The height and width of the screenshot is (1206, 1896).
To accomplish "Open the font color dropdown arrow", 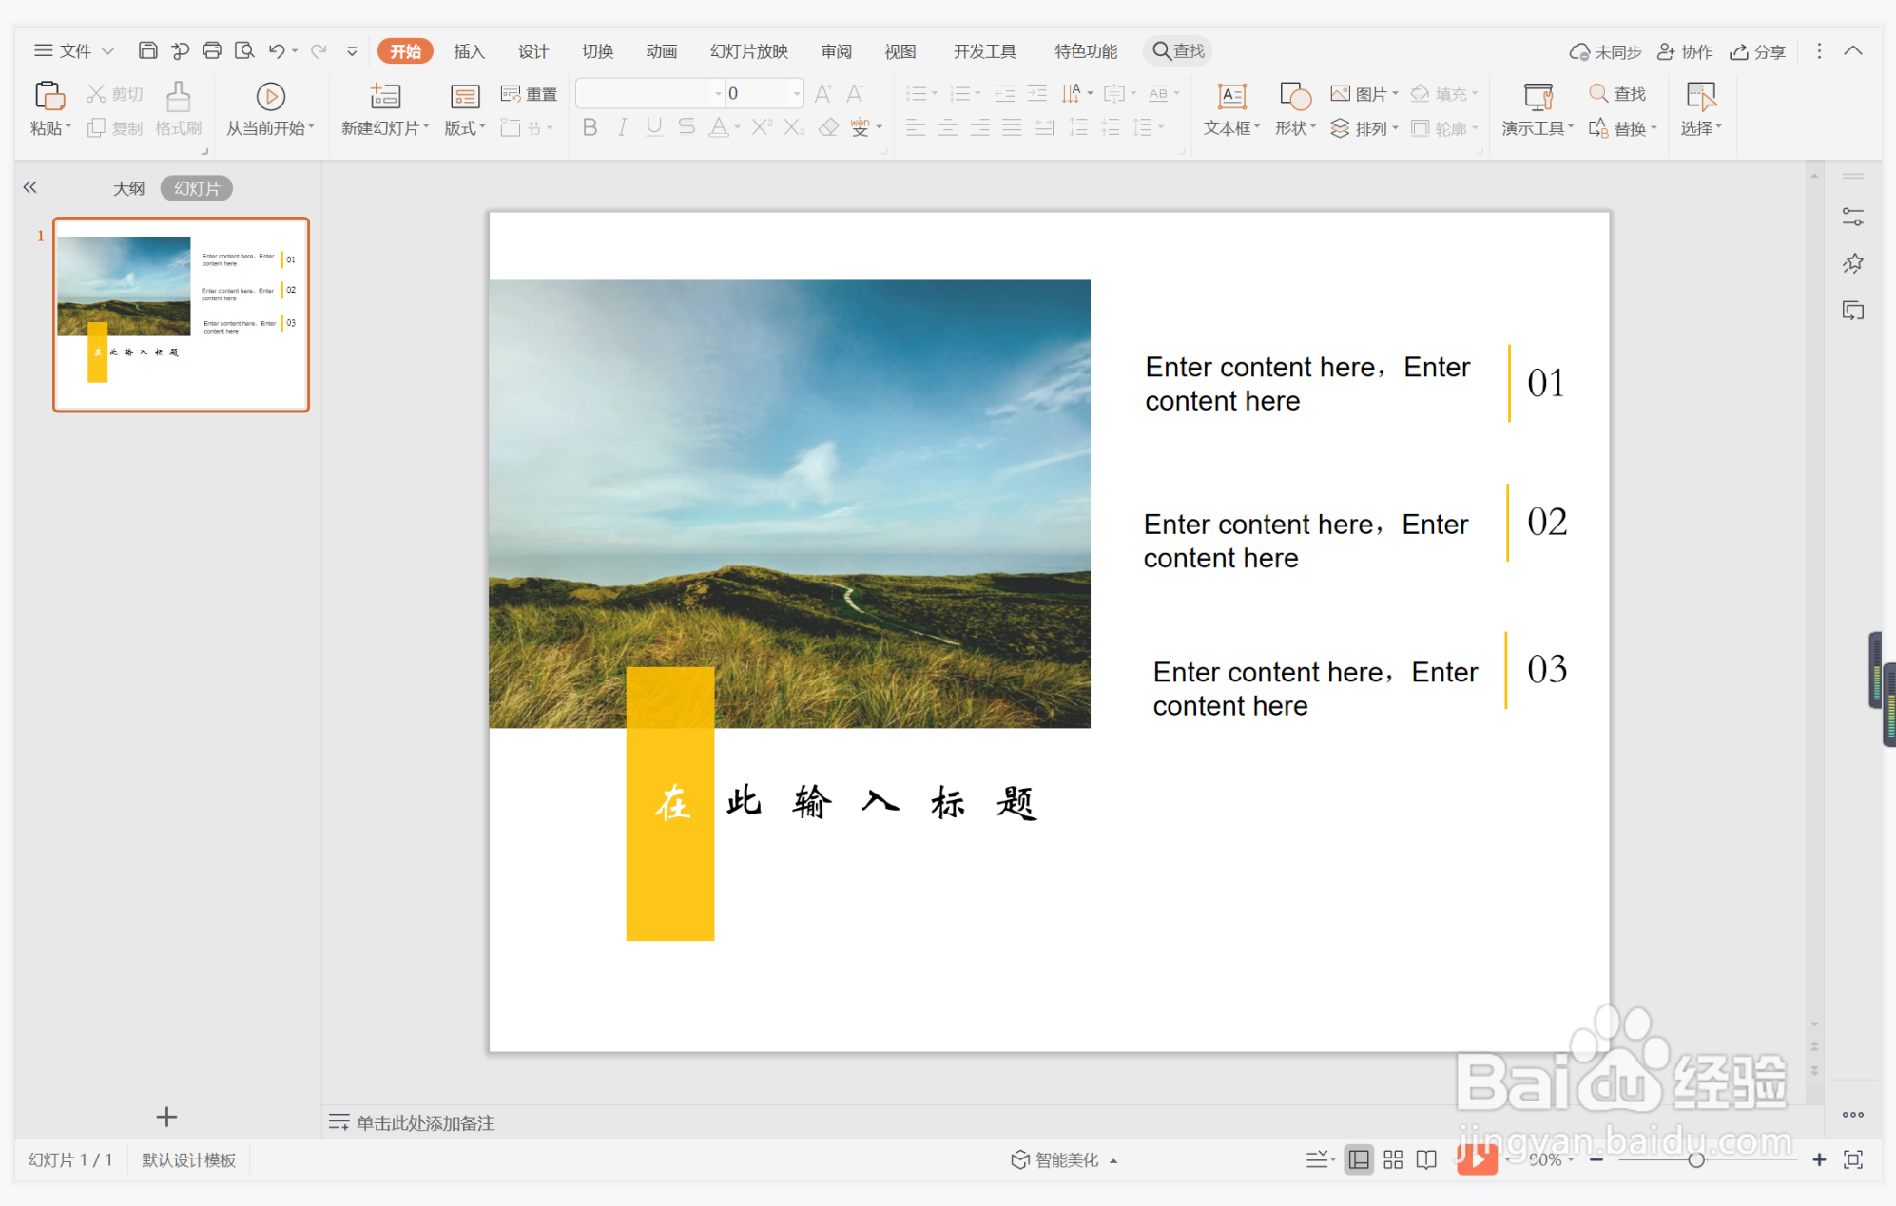I will click(x=737, y=127).
